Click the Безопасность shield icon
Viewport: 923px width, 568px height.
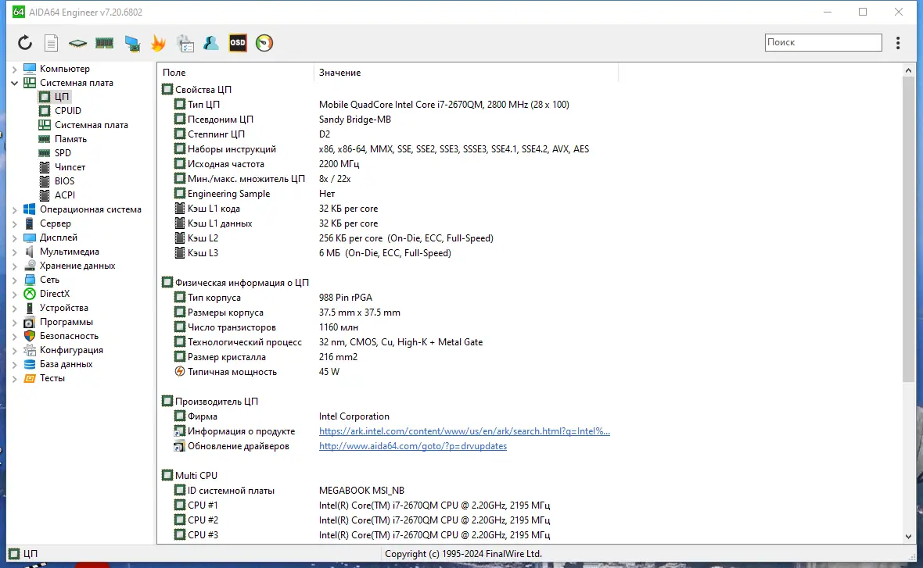tap(30, 336)
